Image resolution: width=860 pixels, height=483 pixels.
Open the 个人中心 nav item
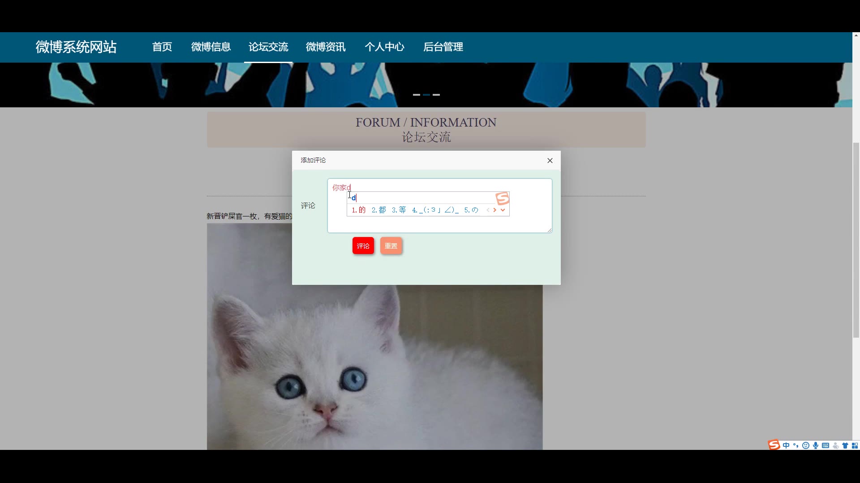385,47
